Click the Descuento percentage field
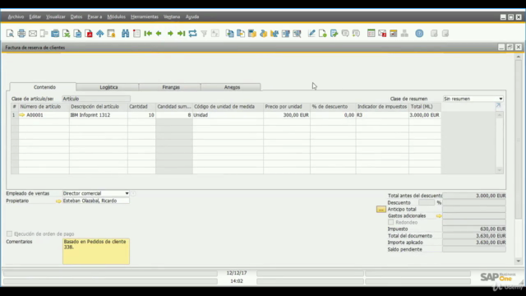The height and width of the screenshot is (296, 526). pos(427,202)
